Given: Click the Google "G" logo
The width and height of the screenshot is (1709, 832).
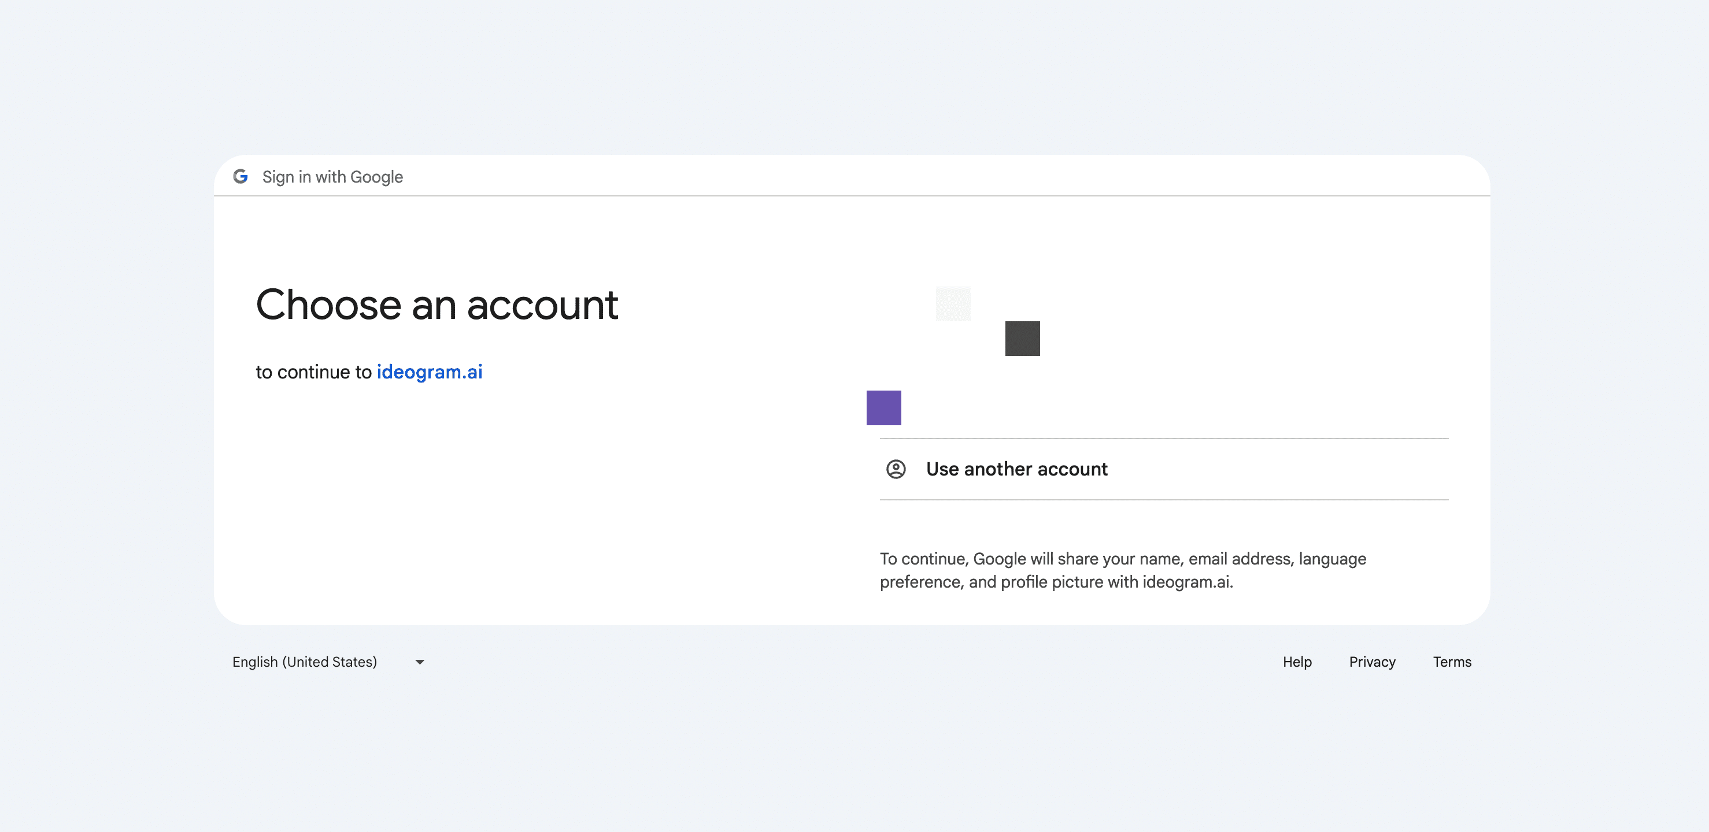Looking at the screenshot, I should tap(240, 176).
